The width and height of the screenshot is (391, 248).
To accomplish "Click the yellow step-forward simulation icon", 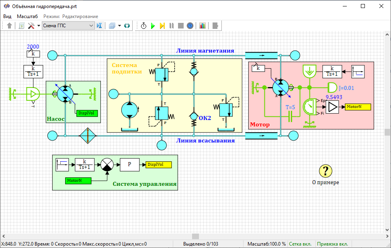I will pos(162,26).
